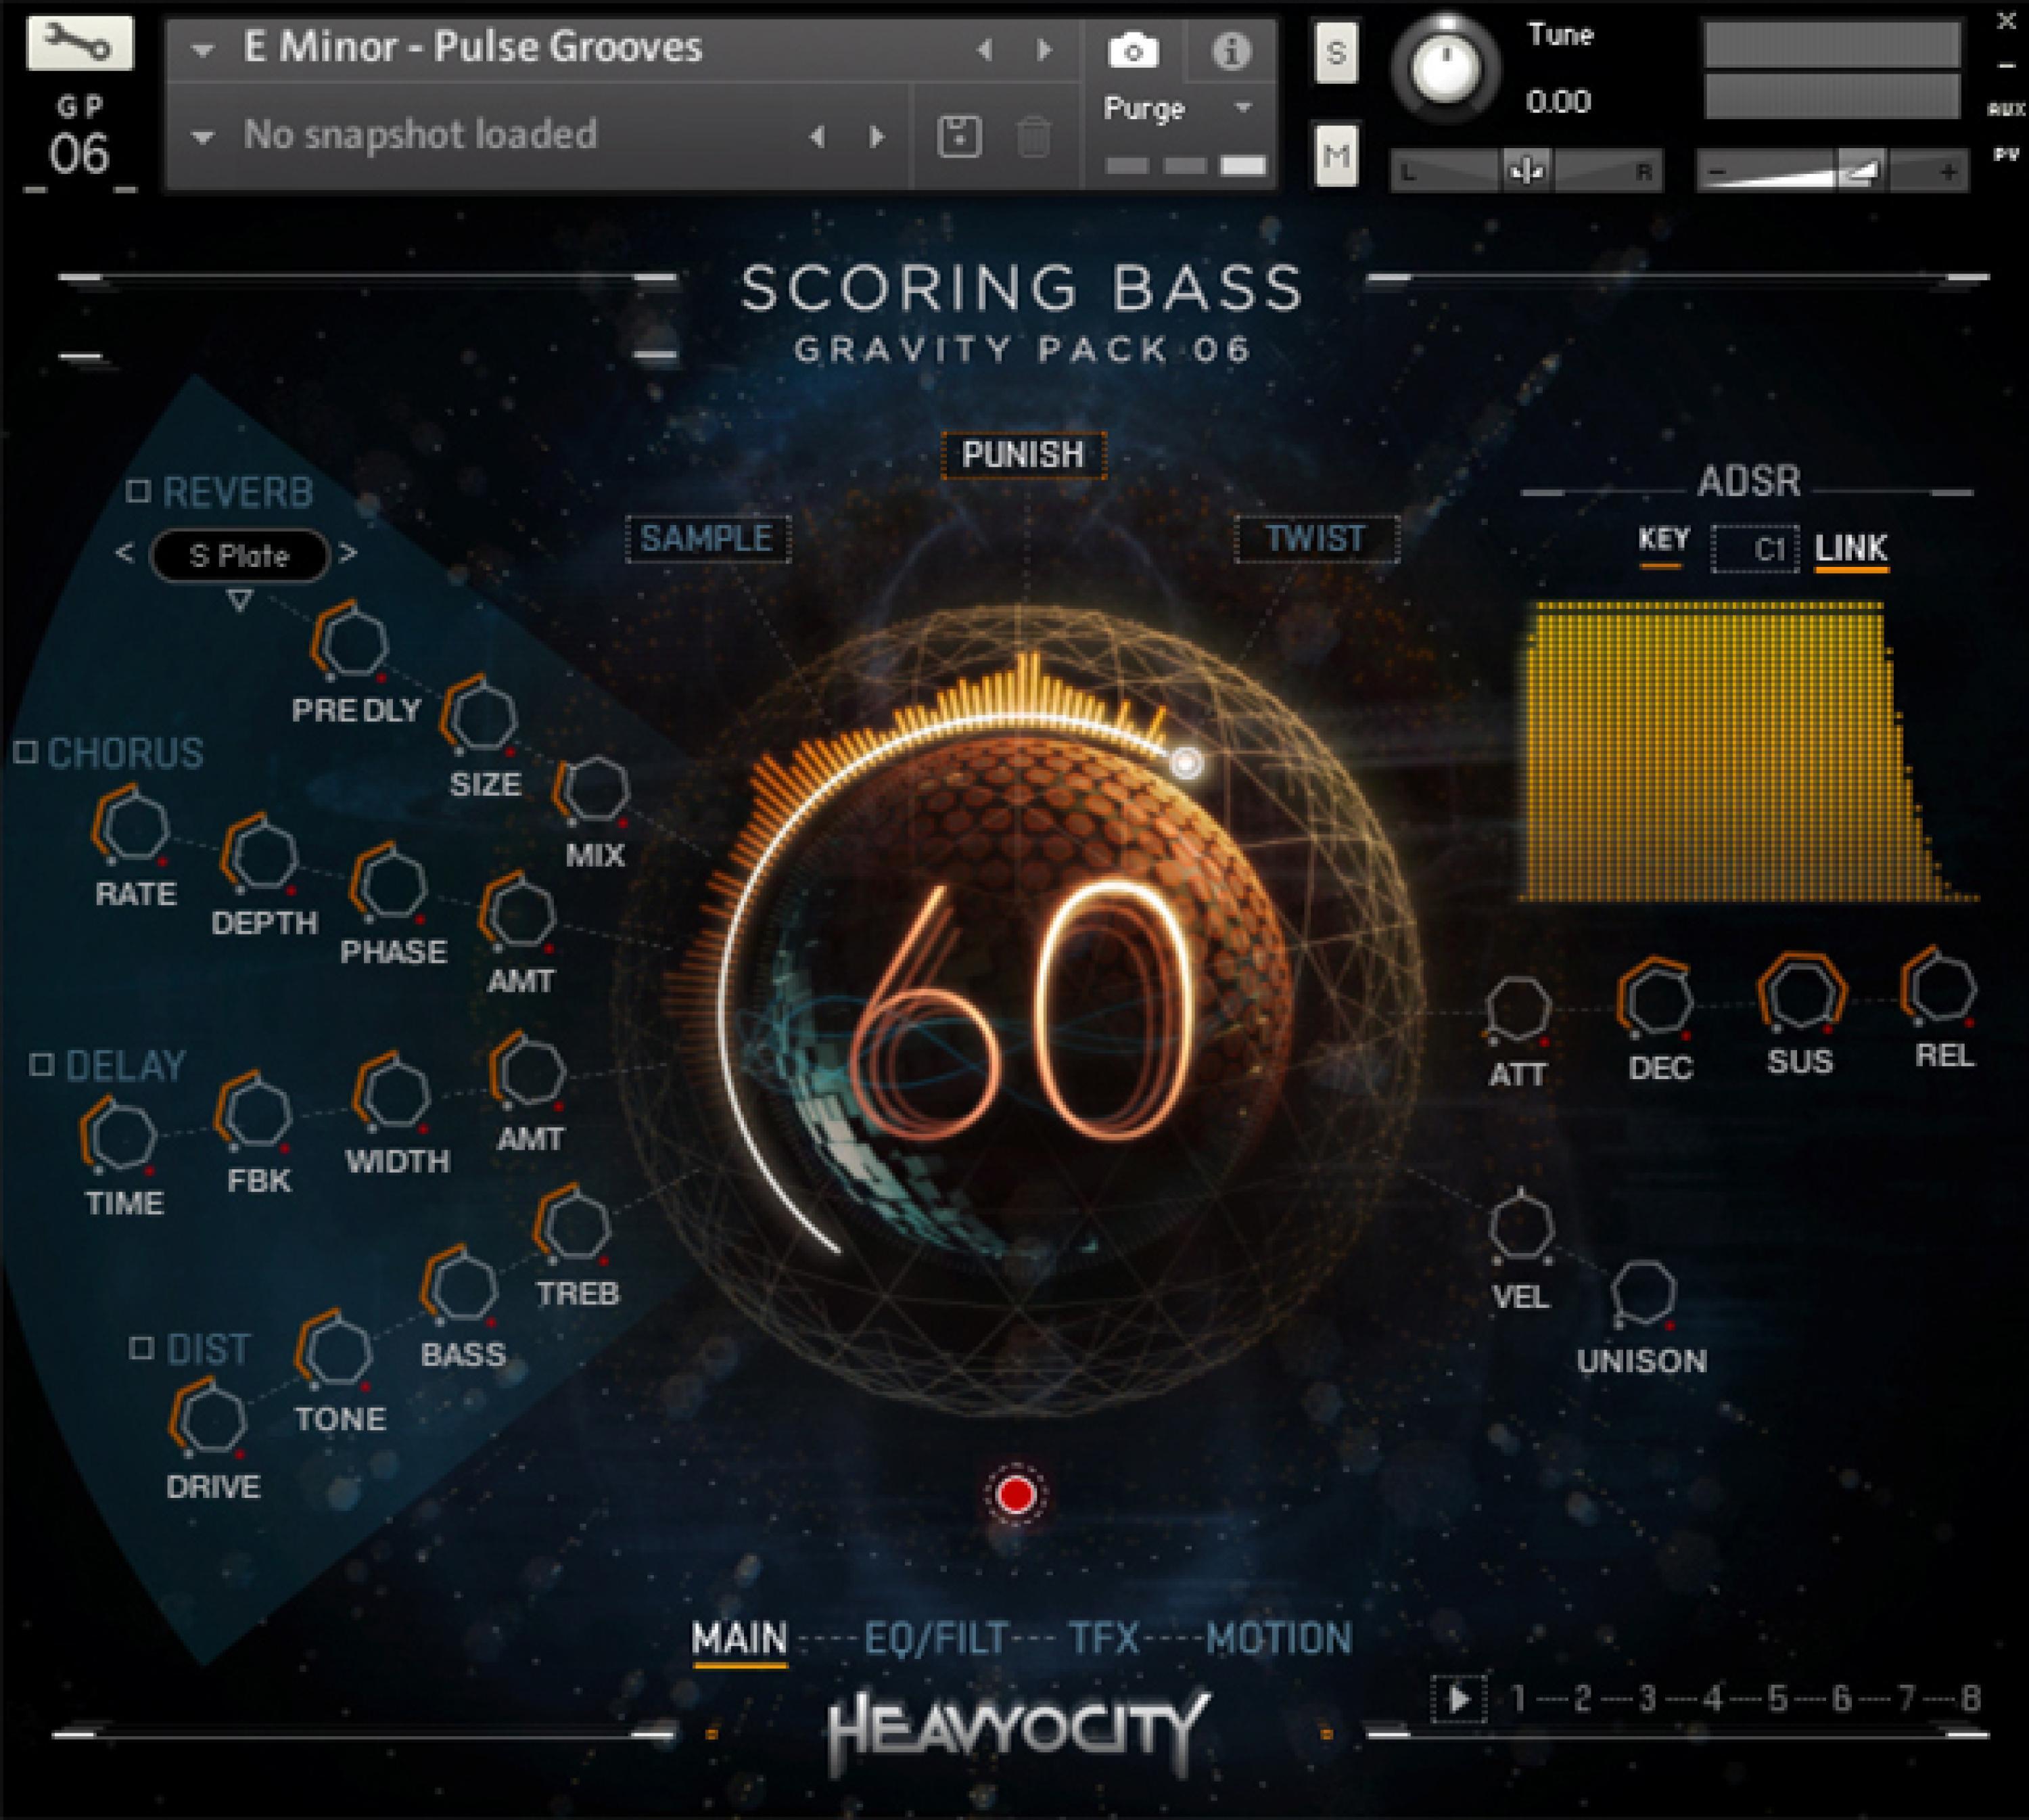Toggle the PUNISH control
Viewport: 2029px width, 1820px height.
pos(1023,455)
